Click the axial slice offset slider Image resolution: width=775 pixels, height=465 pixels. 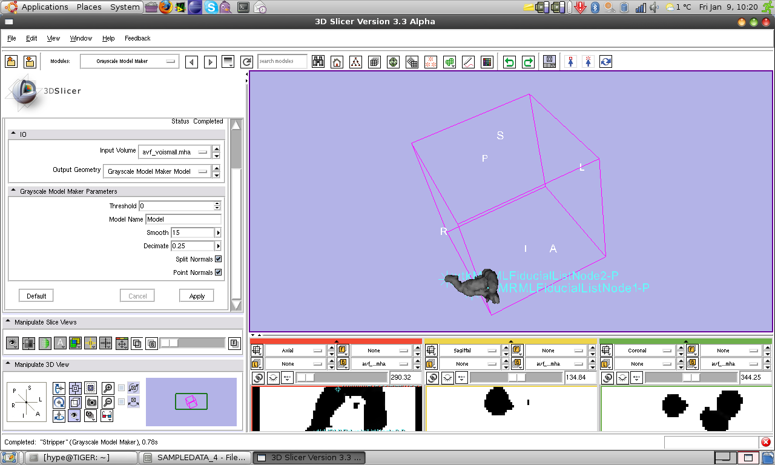tap(341, 377)
